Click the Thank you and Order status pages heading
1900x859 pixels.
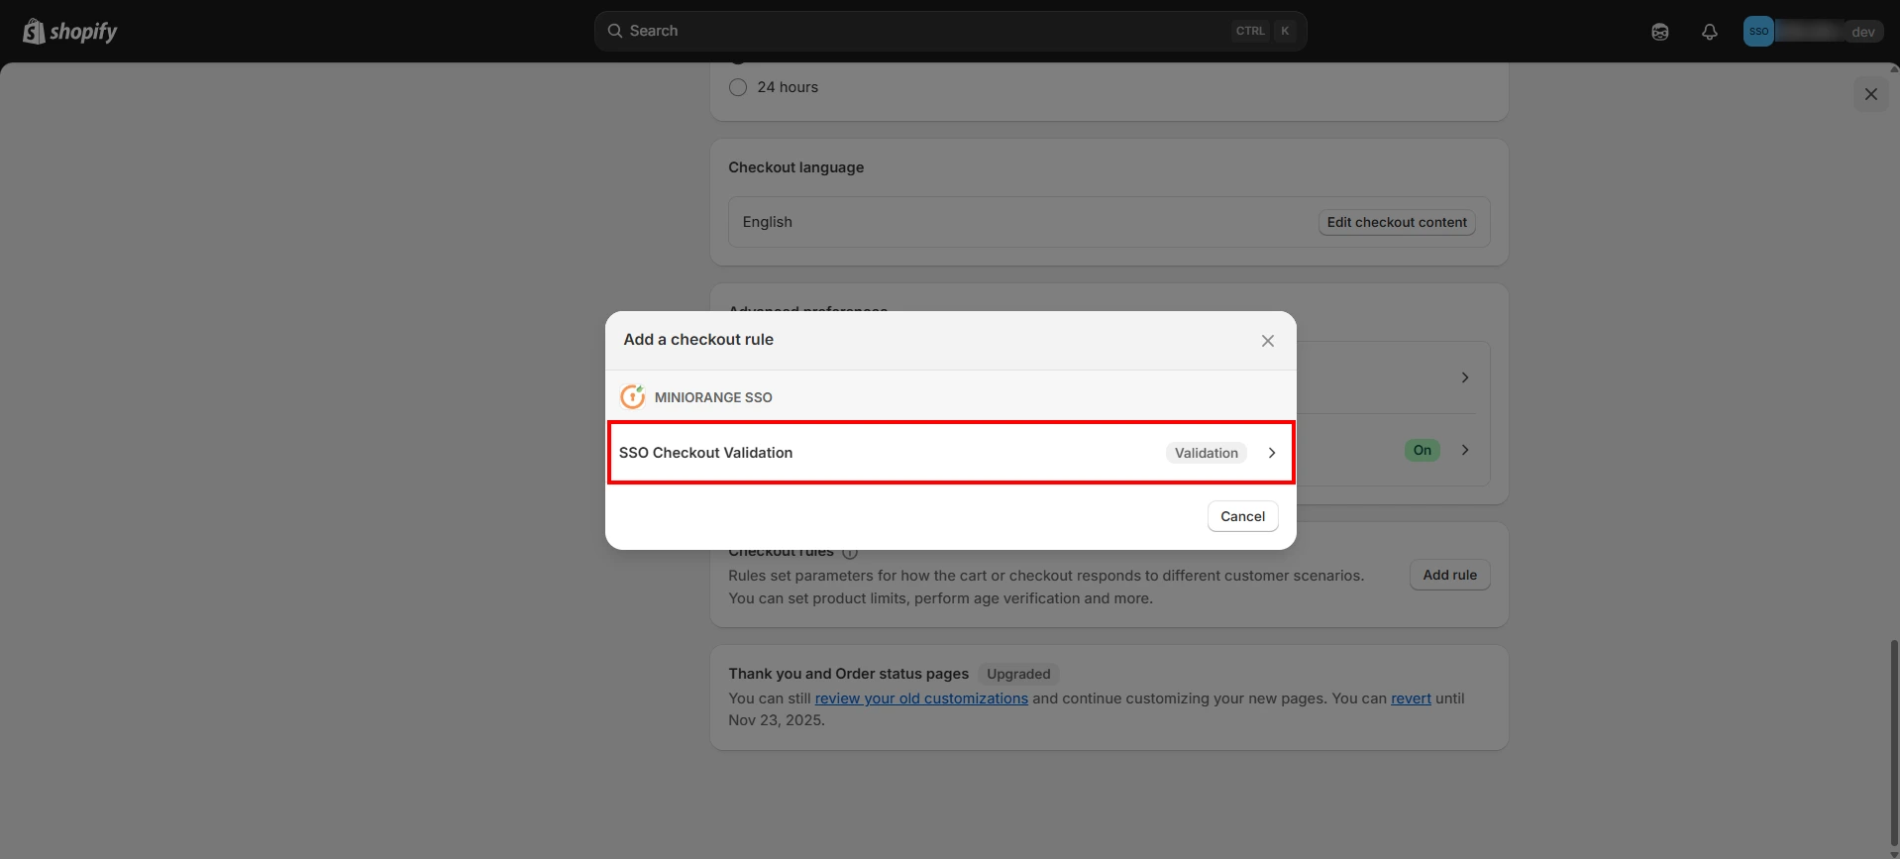tap(849, 674)
